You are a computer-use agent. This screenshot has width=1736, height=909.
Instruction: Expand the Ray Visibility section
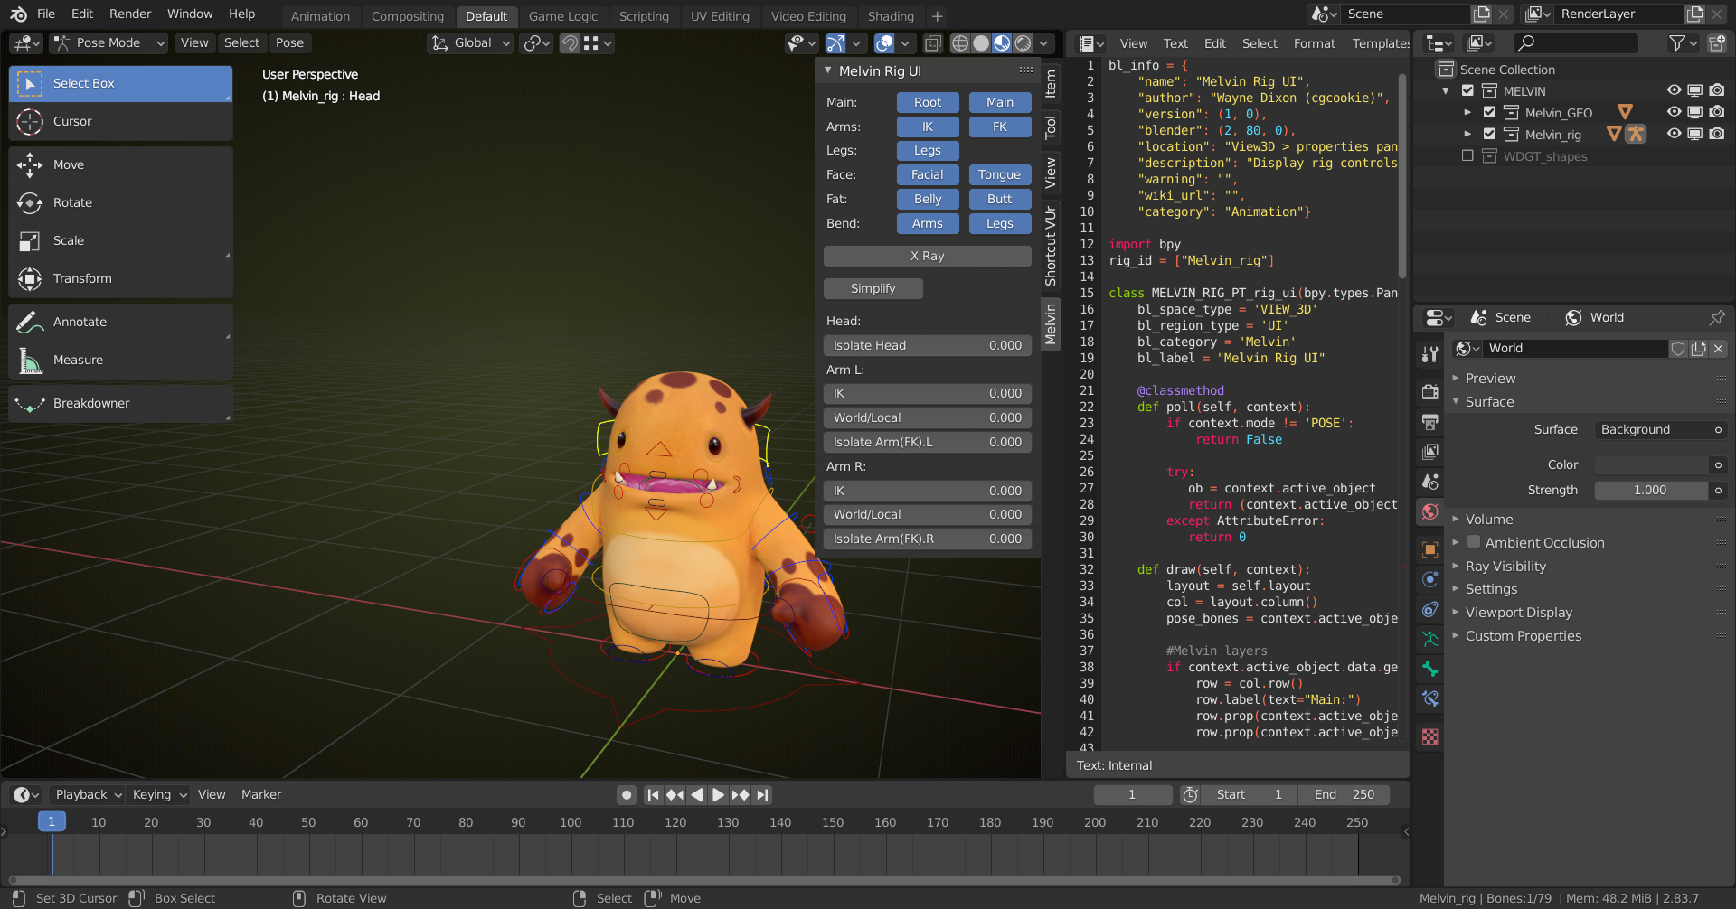1505,566
